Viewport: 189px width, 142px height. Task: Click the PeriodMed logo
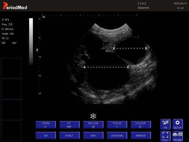[15, 6]
